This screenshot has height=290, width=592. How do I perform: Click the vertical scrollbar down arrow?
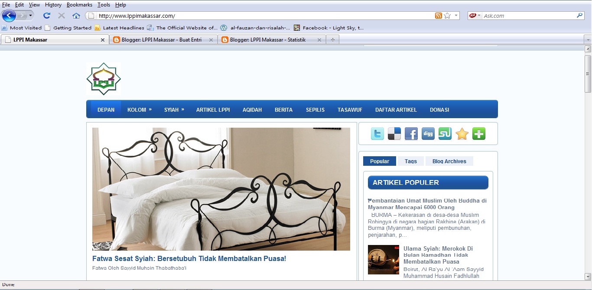tap(588, 276)
